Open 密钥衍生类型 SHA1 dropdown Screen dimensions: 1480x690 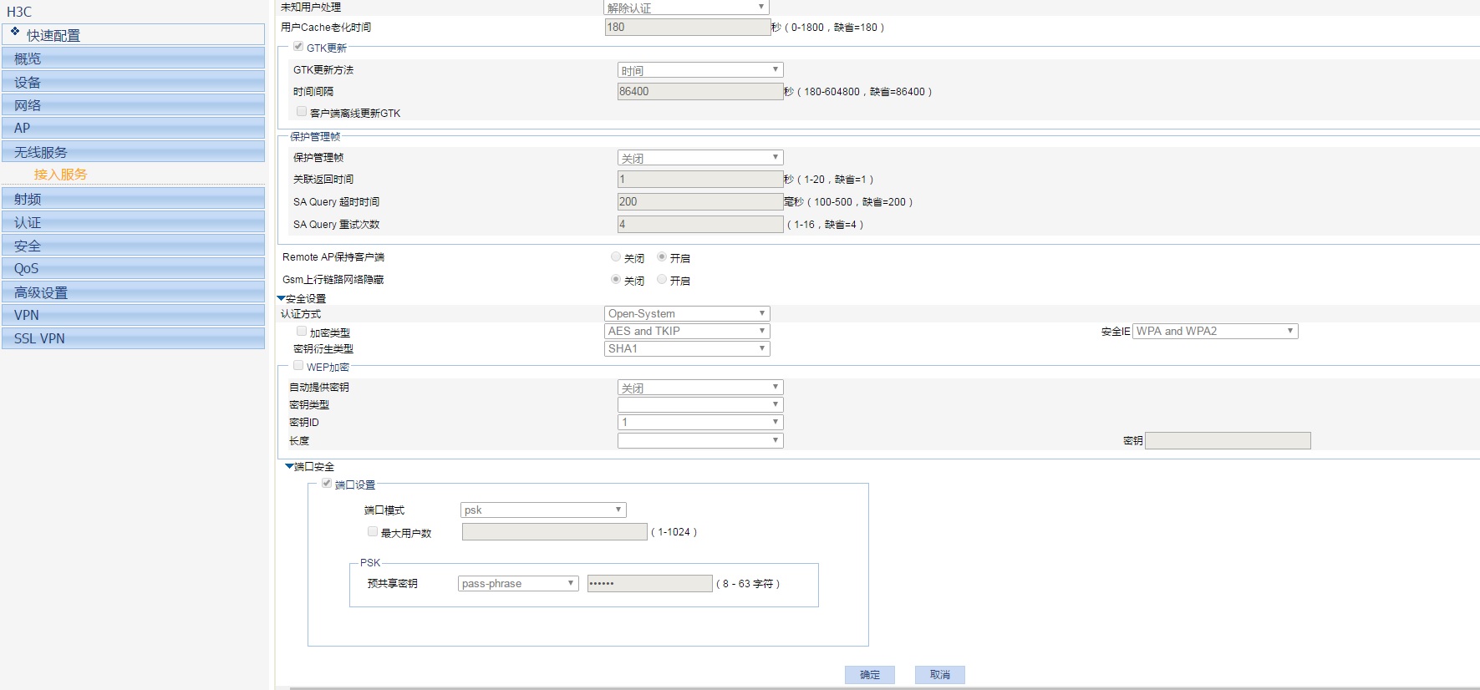(687, 348)
